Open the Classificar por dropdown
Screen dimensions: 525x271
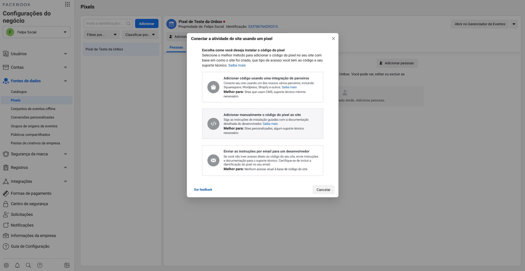tap(140, 35)
